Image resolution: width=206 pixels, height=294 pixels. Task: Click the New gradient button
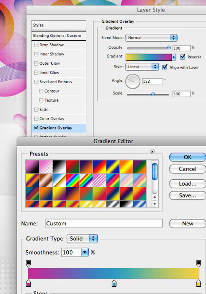188,224
